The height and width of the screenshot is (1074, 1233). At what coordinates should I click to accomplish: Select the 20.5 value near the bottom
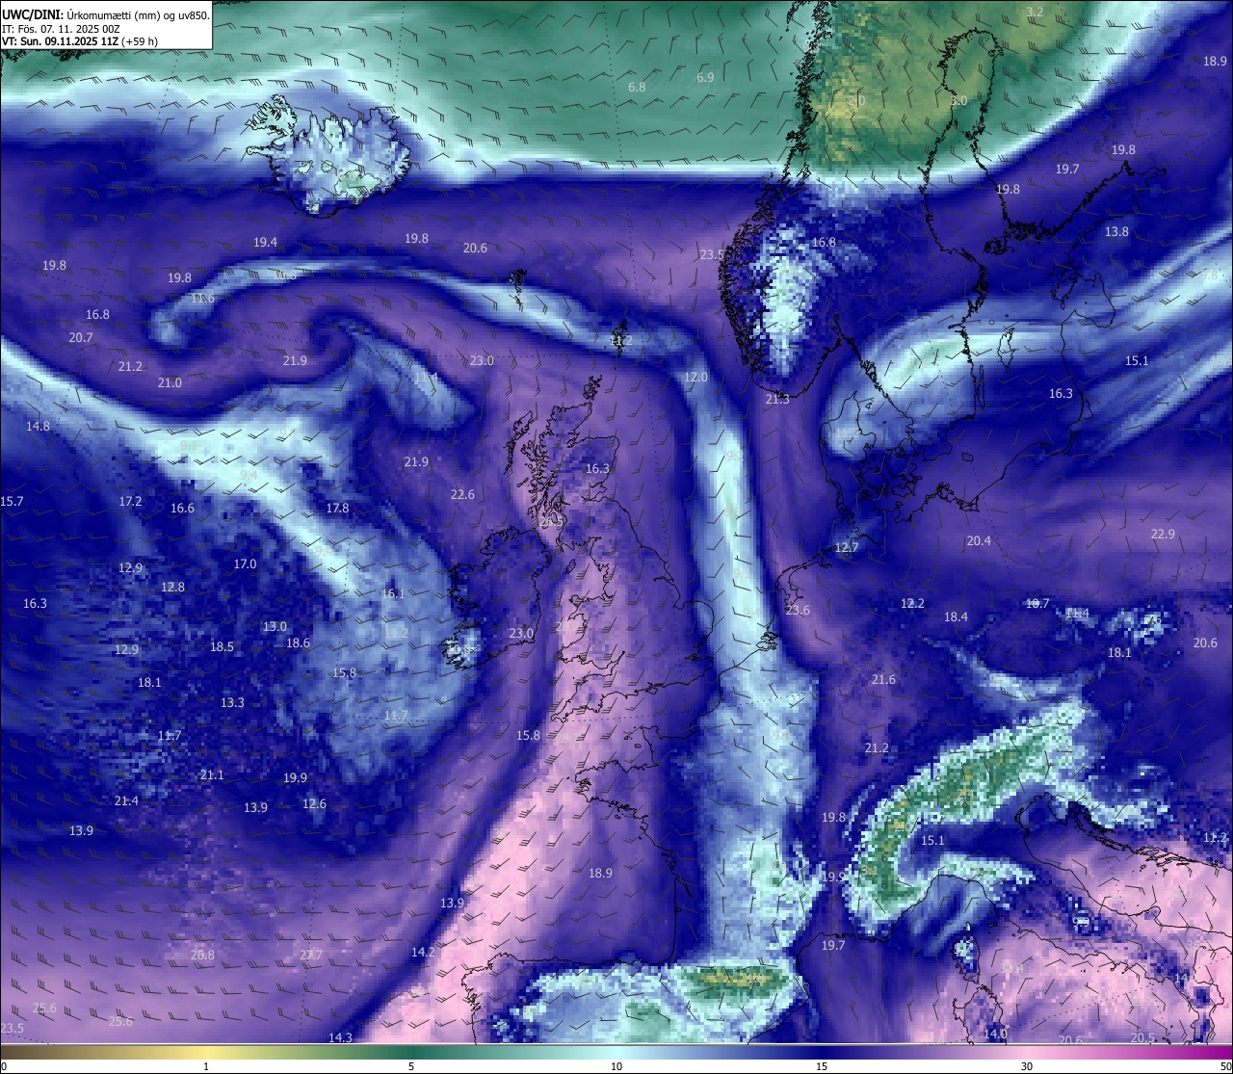coord(1142,1037)
